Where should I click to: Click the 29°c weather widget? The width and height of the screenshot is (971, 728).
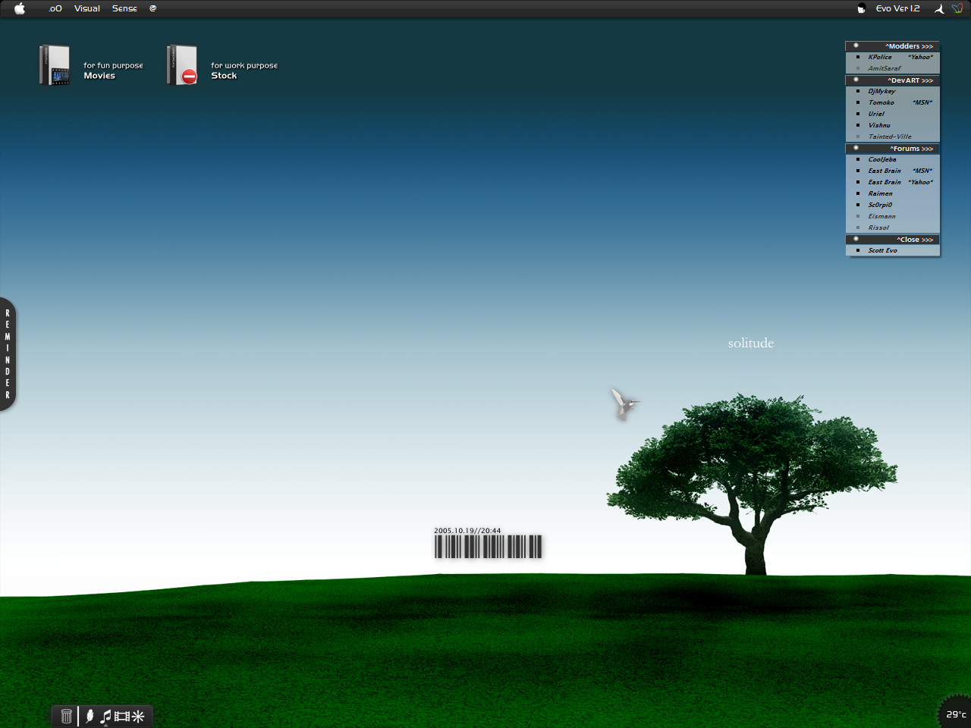(956, 714)
